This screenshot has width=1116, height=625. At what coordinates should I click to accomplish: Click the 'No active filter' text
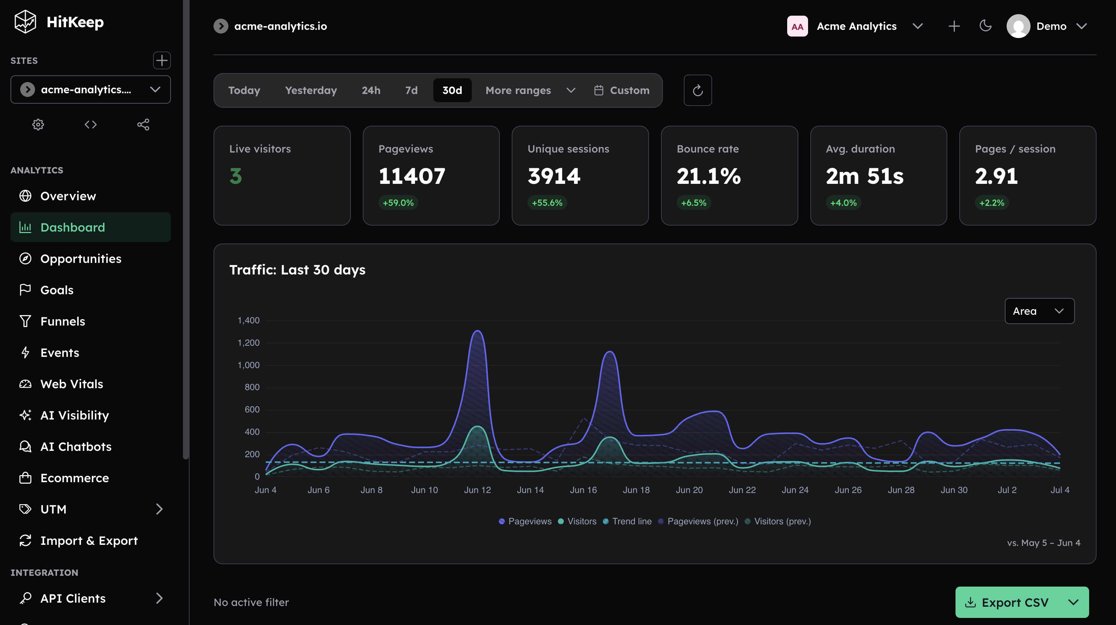point(251,602)
